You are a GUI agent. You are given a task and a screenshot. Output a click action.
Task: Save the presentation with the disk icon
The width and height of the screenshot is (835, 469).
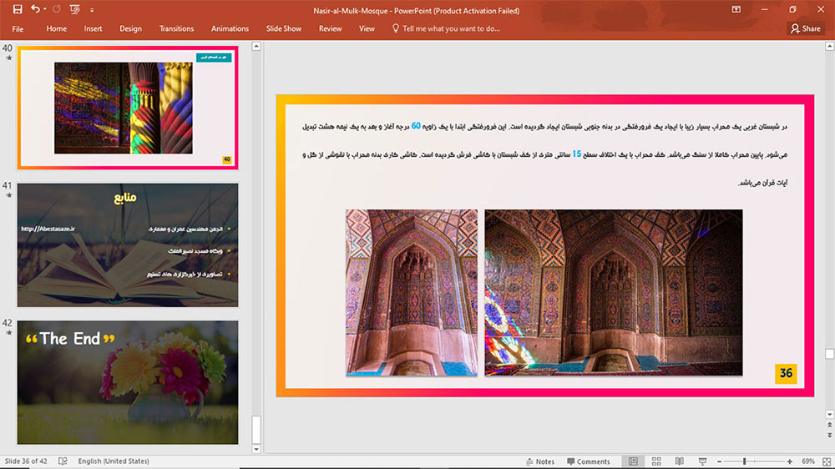(18, 9)
